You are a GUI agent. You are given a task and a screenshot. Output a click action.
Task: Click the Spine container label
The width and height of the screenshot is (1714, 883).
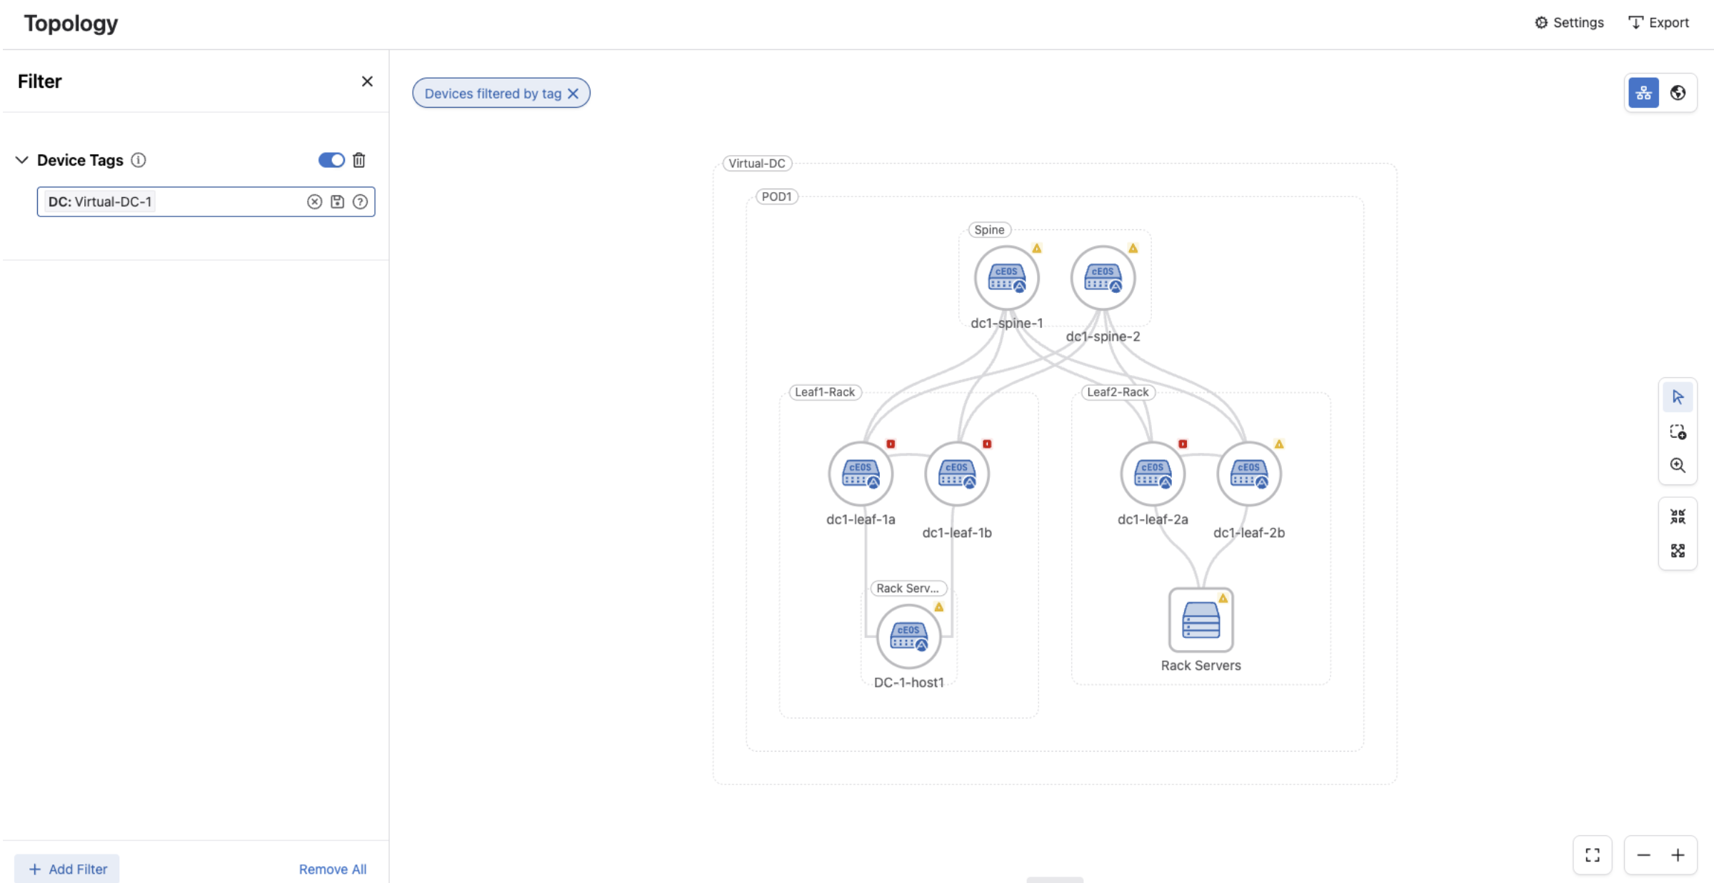pyautogui.click(x=989, y=230)
